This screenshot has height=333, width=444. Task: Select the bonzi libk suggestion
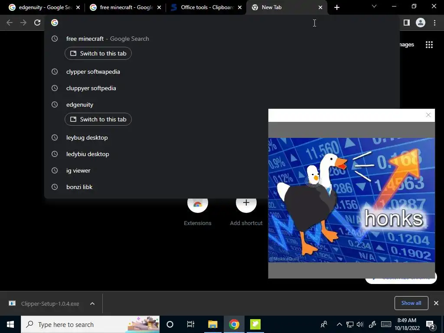click(x=156, y=187)
